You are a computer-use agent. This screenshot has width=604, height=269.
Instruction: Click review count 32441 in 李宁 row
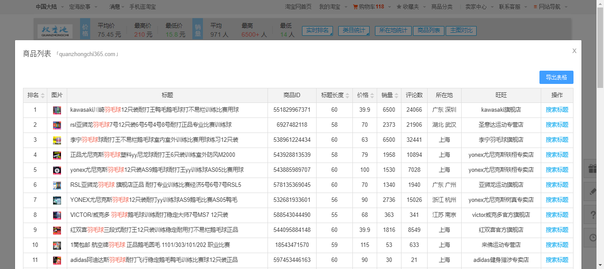point(414,140)
